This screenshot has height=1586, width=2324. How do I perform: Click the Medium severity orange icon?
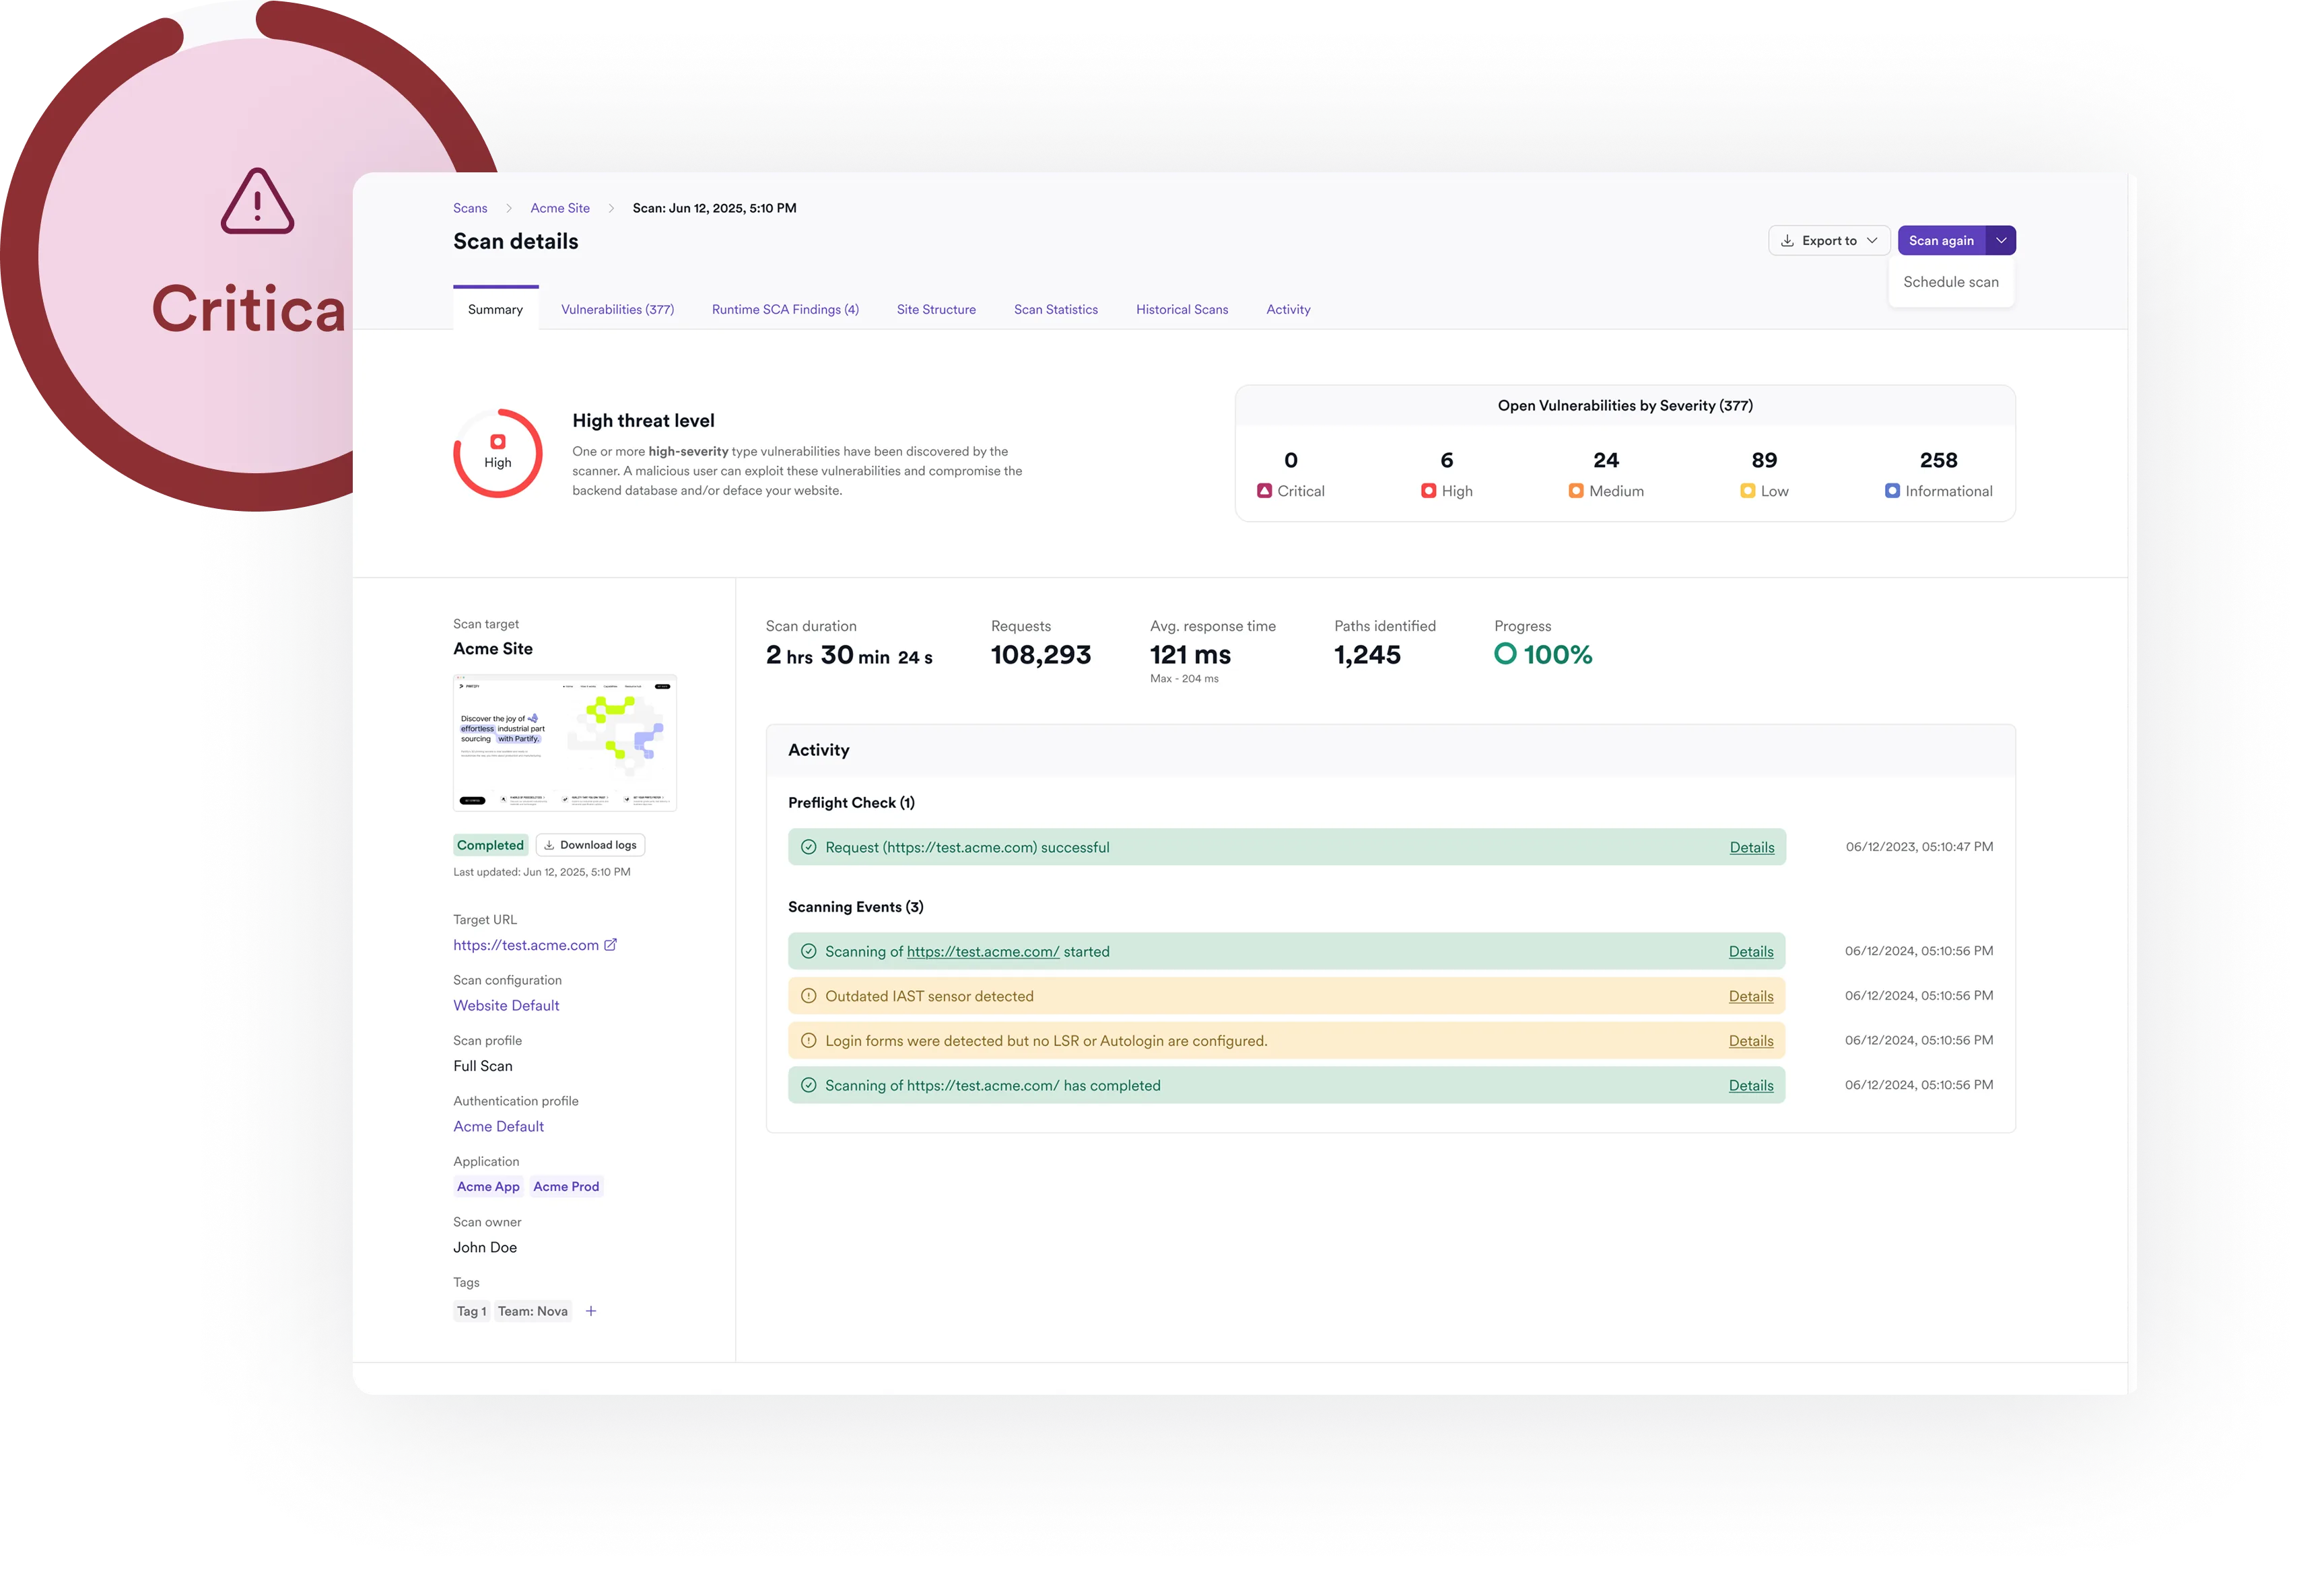1576,491
